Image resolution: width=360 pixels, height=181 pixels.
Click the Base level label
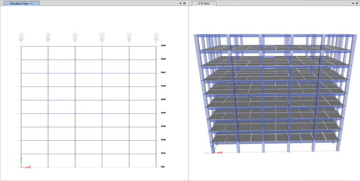163,167
